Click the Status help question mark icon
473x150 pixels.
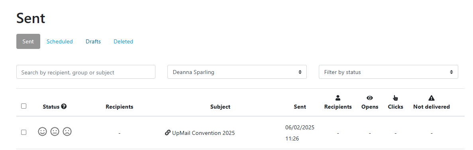click(64, 106)
